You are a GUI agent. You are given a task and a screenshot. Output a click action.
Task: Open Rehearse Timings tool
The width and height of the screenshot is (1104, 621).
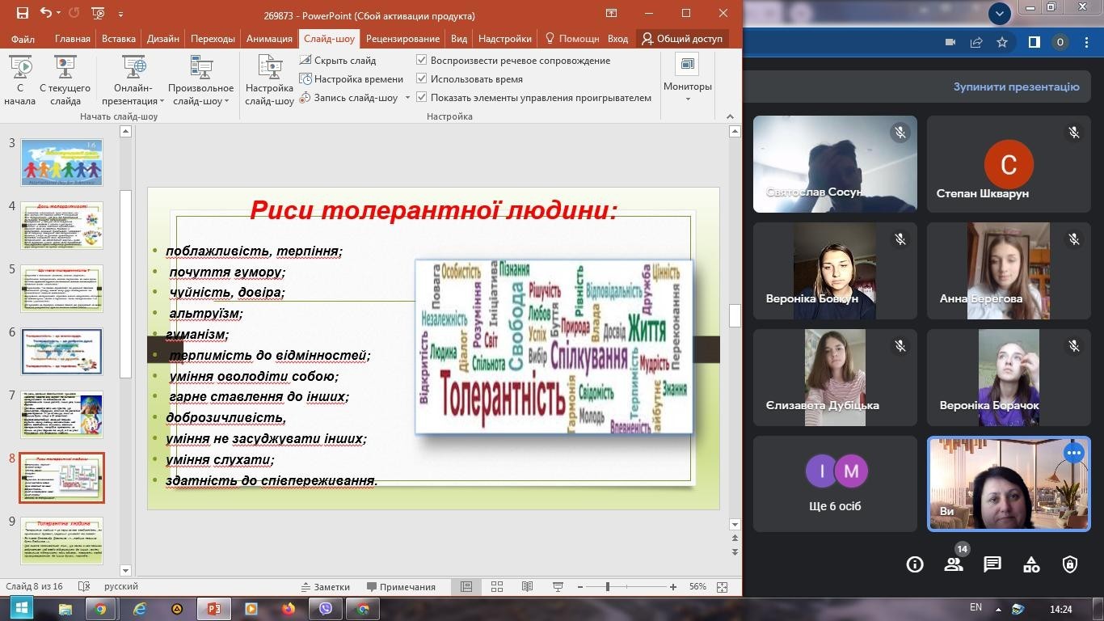(x=352, y=79)
